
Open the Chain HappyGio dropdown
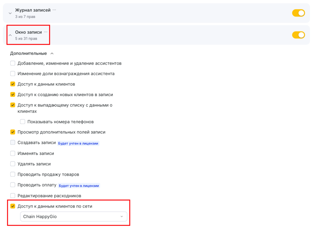73,217
